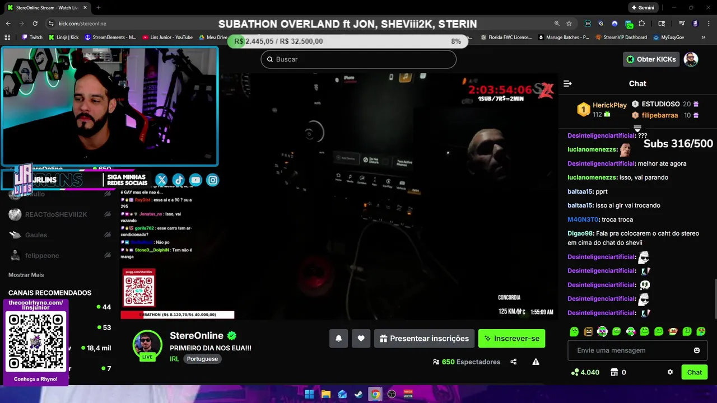This screenshot has width=717, height=403.
Task: Expand sidebar with Mostrar Mais
Action: point(26,275)
